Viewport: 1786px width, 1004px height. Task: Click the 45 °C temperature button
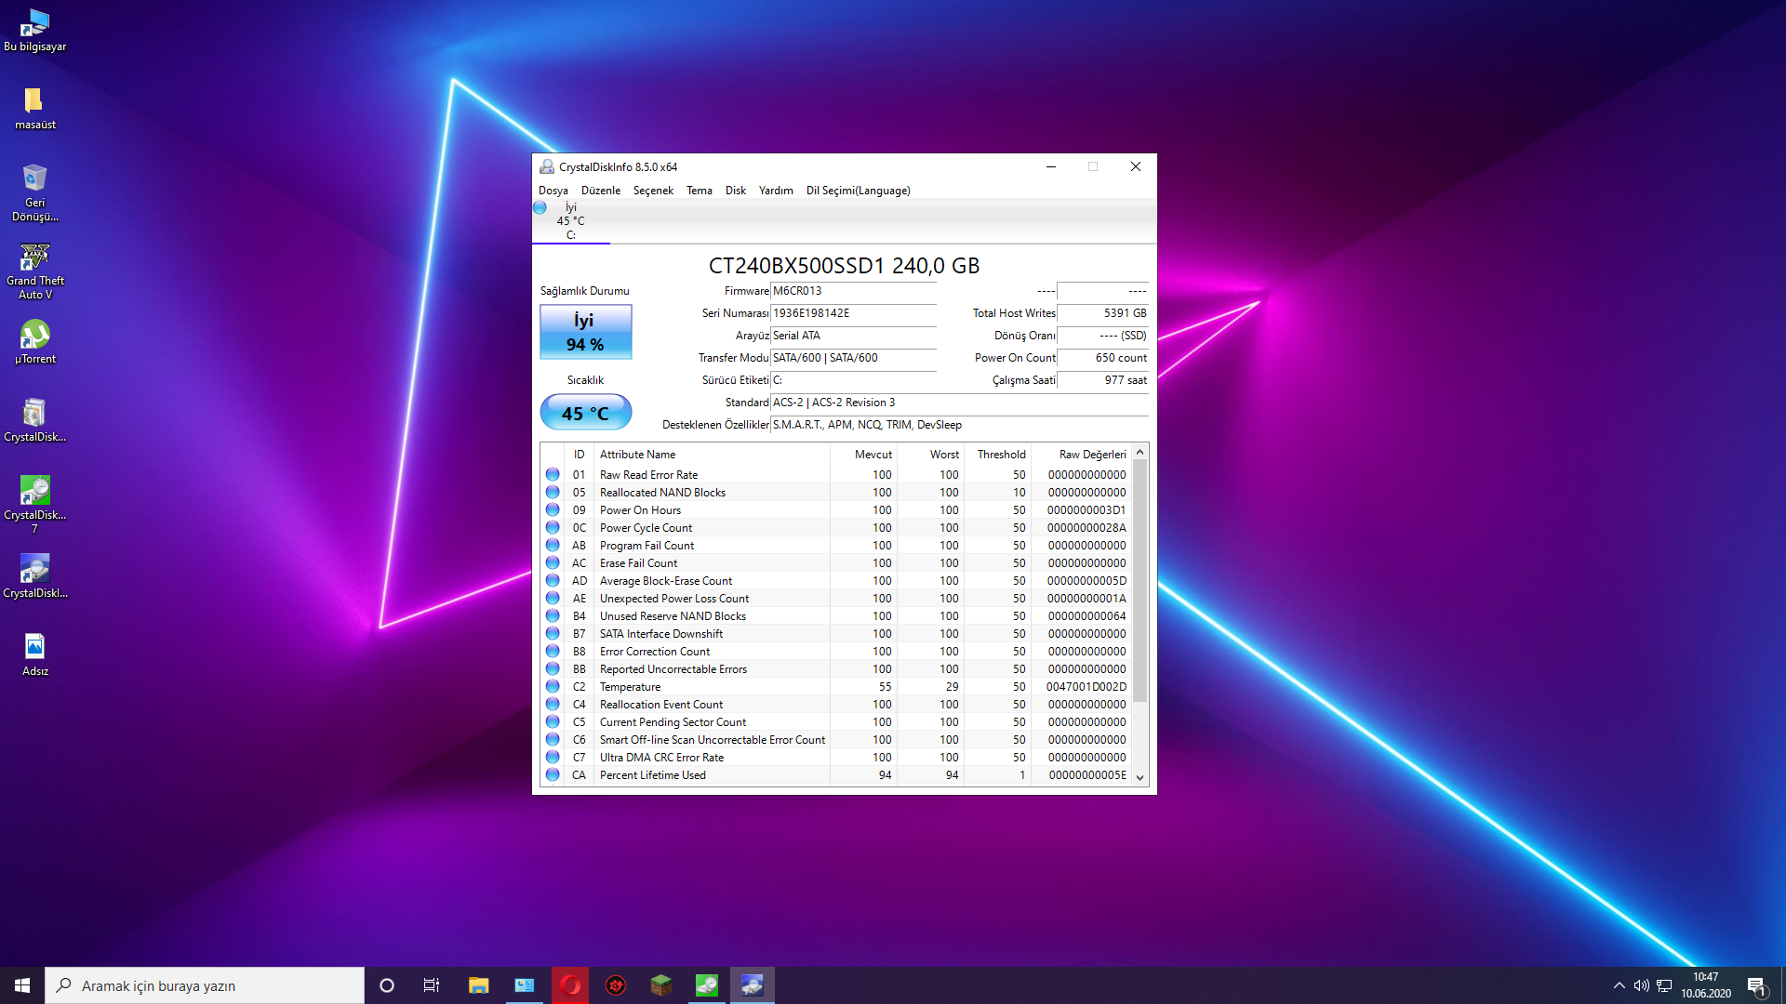point(586,413)
